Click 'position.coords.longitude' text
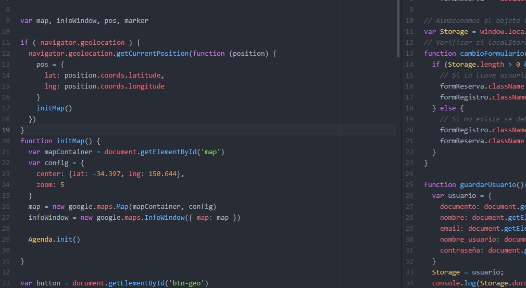The height and width of the screenshot is (288, 526). (x=115, y=86)
